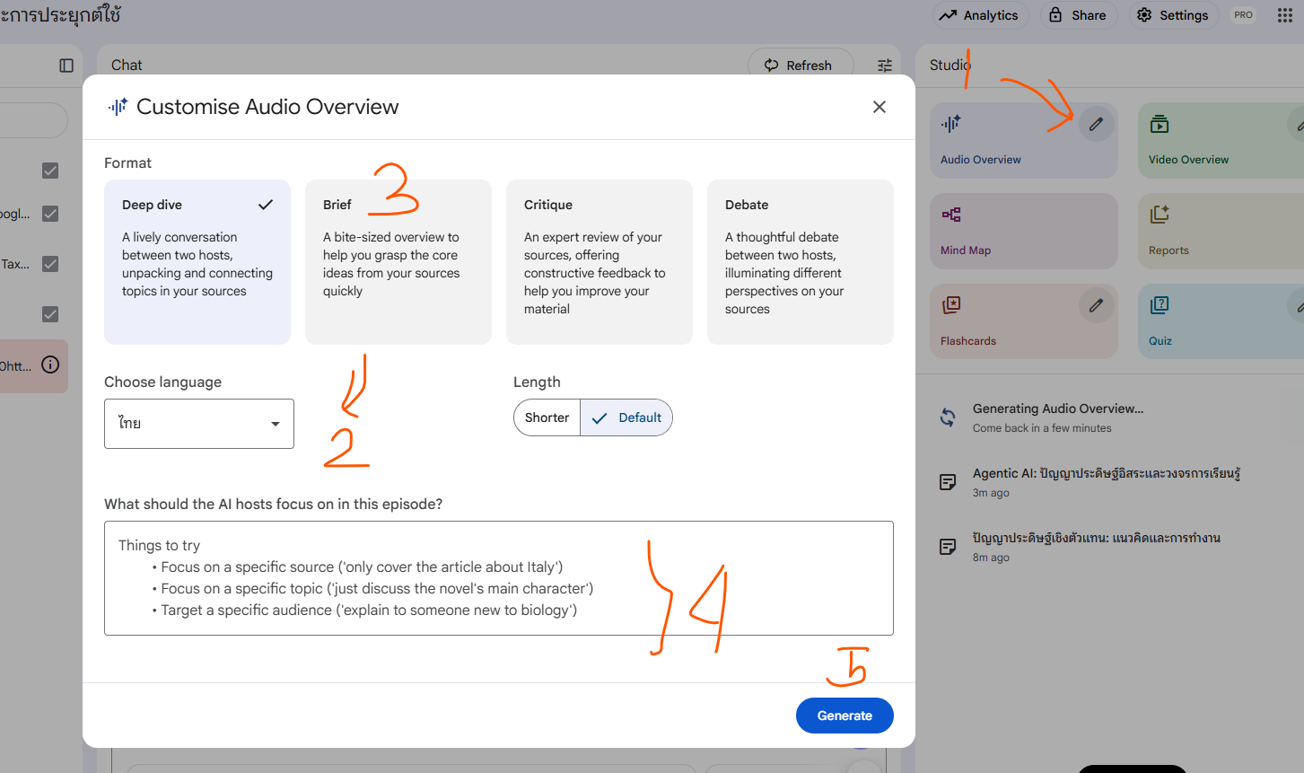Open the Mind Map tile

tap(1023, 231)
